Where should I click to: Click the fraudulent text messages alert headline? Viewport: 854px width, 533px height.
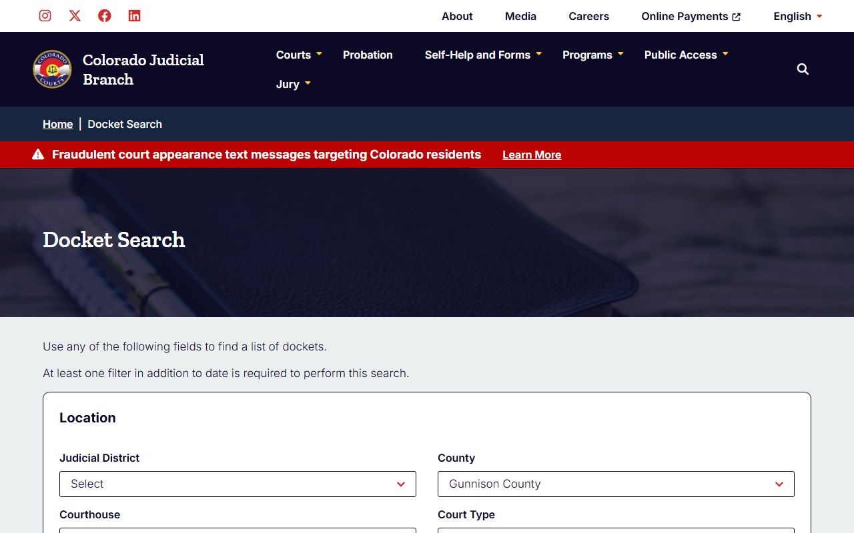[266, 155]
